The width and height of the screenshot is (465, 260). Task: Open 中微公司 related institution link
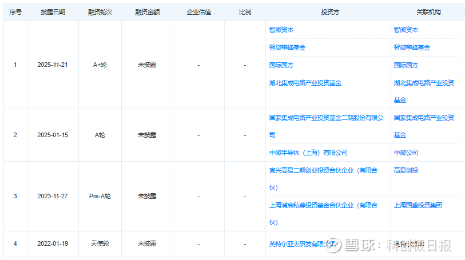tap(406, 153)
